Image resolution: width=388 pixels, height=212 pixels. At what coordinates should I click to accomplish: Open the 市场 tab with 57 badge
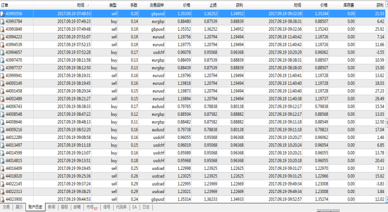pos(92,207)
